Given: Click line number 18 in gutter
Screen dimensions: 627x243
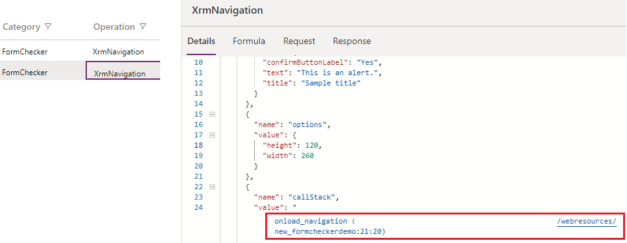Looking at the screenshot, I should (198, 145).
